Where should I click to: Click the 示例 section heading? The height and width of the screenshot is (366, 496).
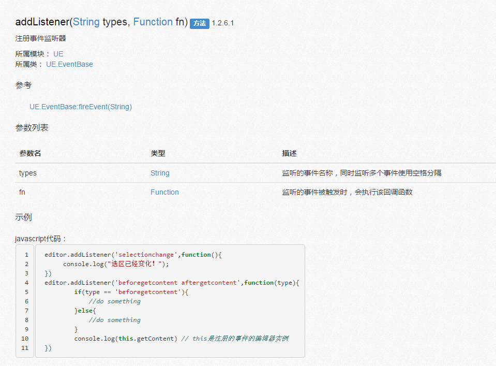point(23,217)
